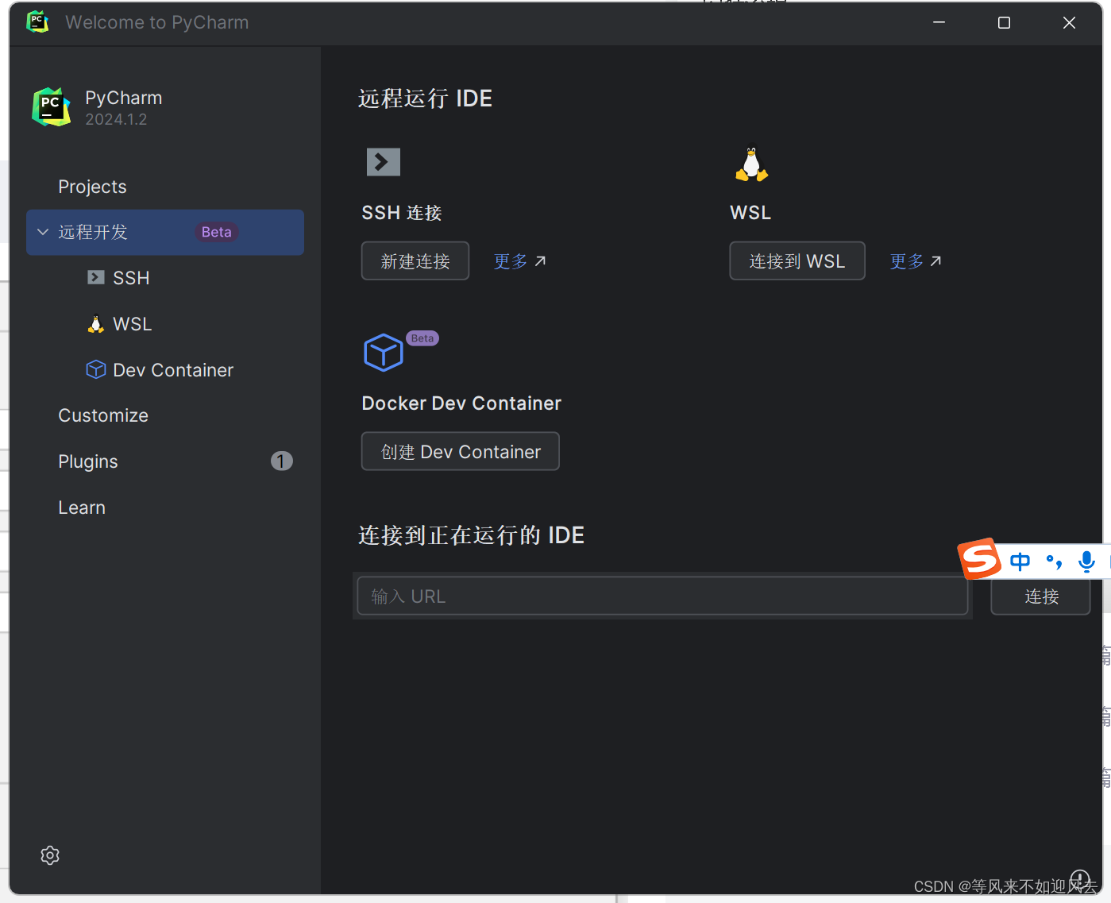Image resolution: width=1111 pixels, height=903 pixels.
Task: Toggle the Sogou Chinese/English mode indicator
Action: (x=1020, y=561)
